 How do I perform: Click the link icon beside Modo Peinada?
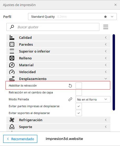[70, 99]
